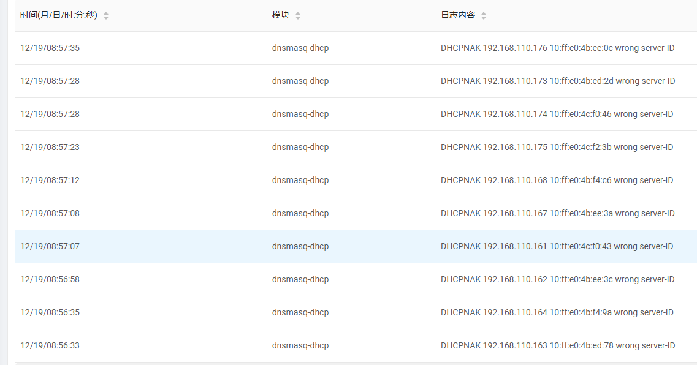Select the log entry with MAC 10:ff:e0:4b:f4:9a

tap(557, 313)
